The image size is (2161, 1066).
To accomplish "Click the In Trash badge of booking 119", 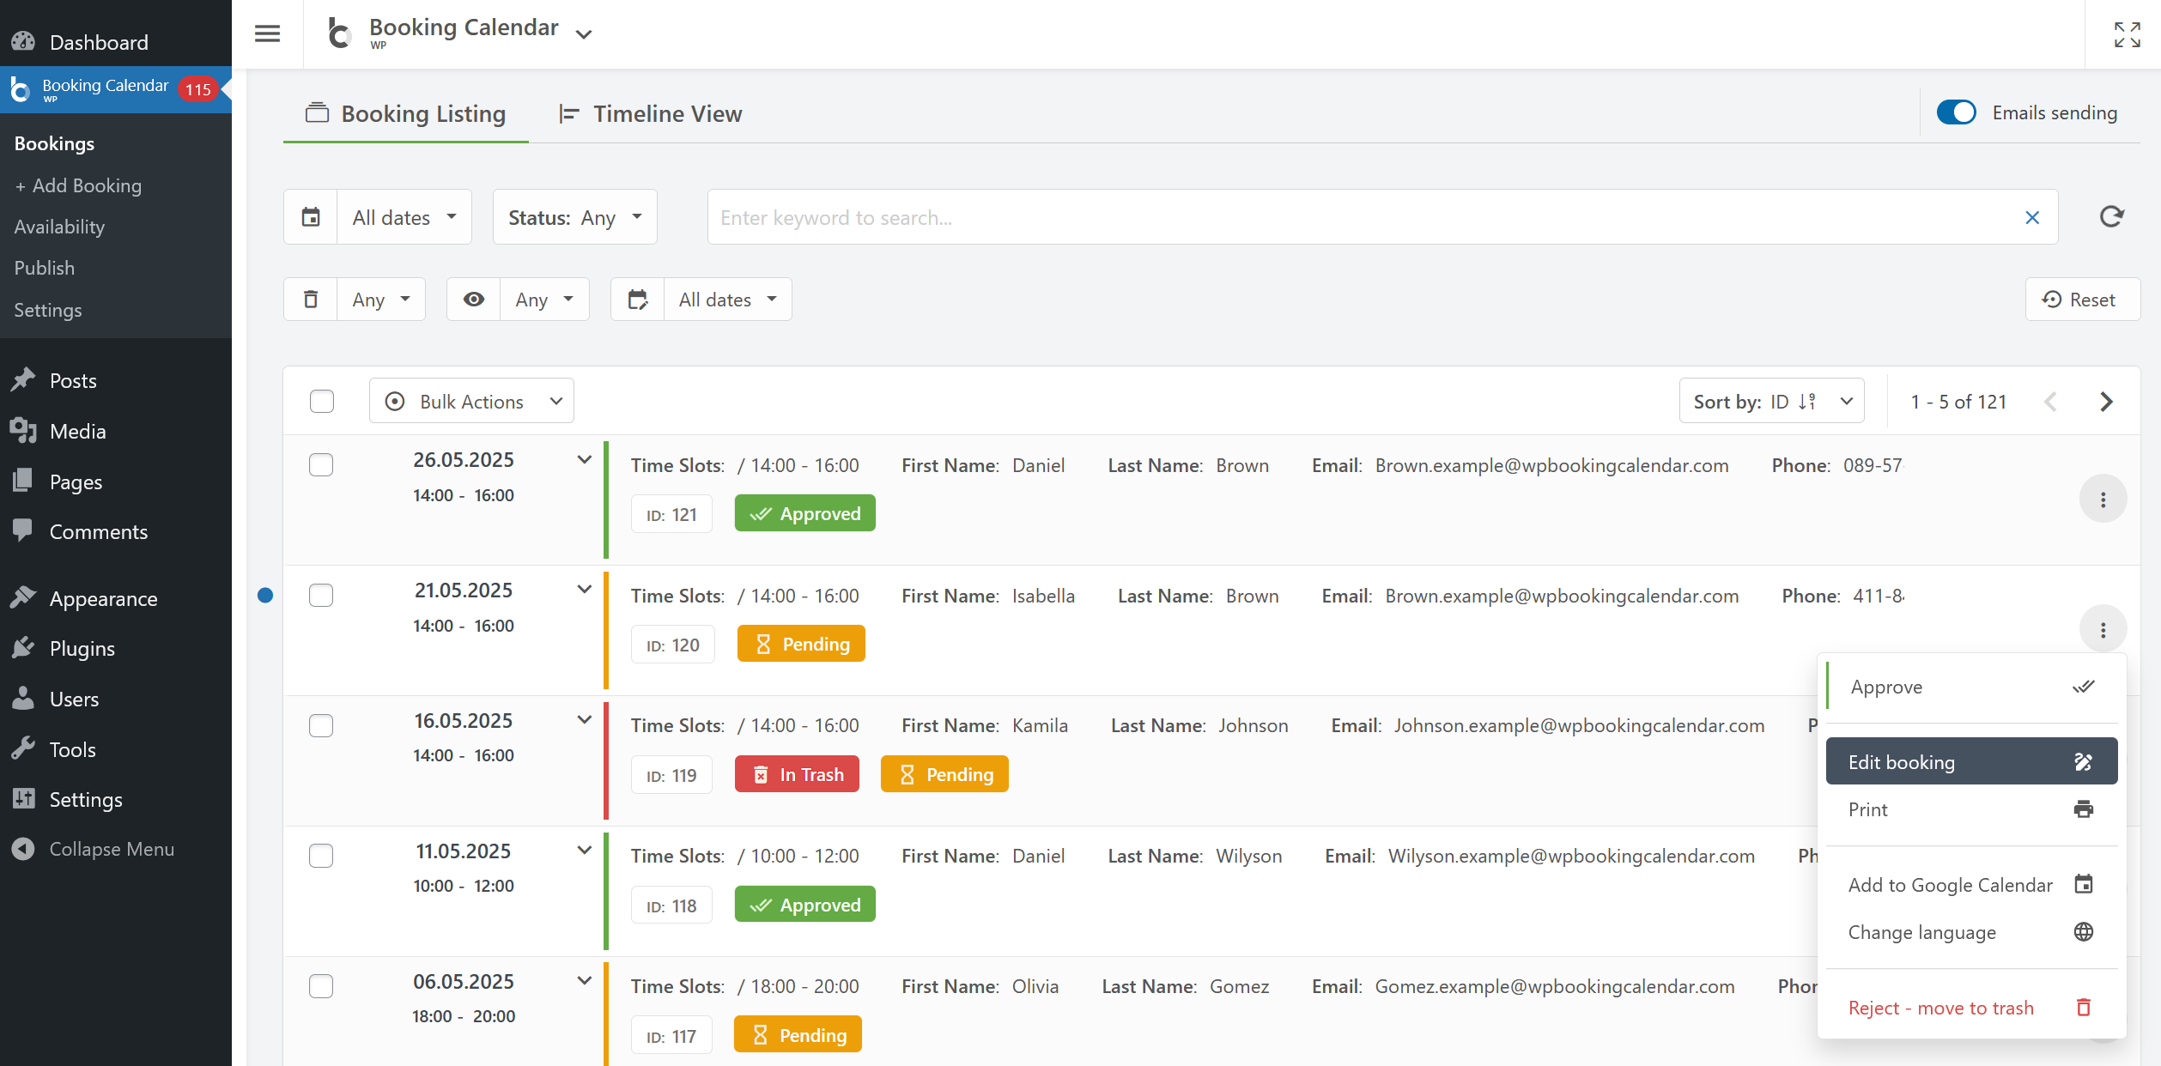I will pyautogui.click(x=797, y=774).
